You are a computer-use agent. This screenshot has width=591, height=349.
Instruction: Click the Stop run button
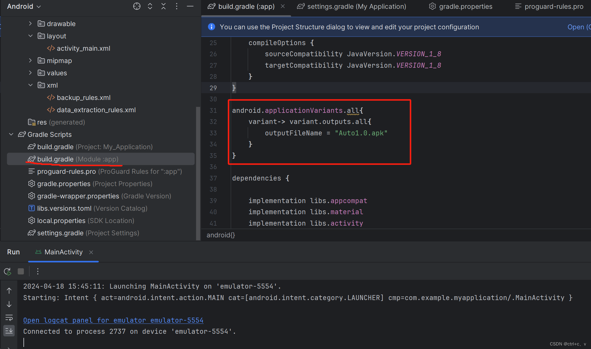click(21, 271)
